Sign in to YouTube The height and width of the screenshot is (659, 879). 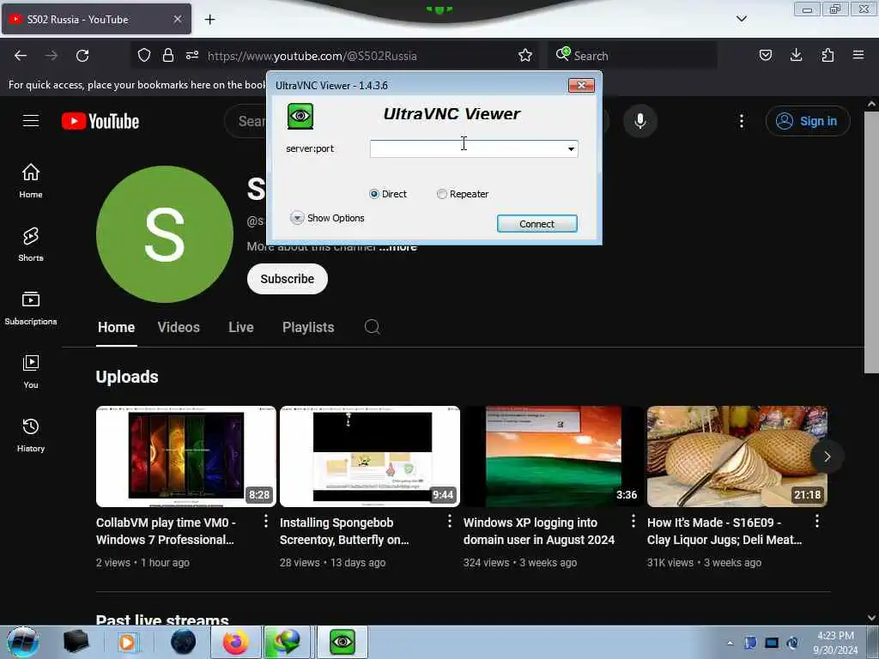(x=808, y=121)
